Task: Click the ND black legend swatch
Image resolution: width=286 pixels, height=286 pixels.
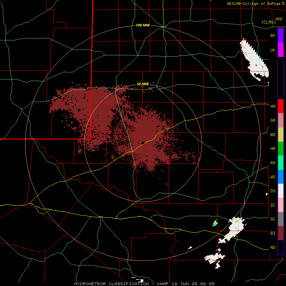Action: [281, 247]
